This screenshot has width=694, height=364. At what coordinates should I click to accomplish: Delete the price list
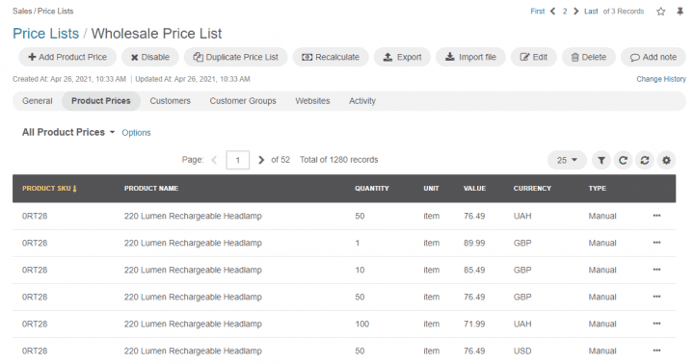coord(589,57)
